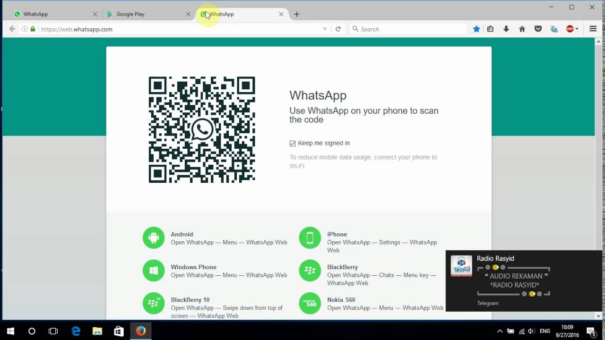Image resolution: width=605 pixels, height=340 pixels.
Task: Click the BlackBerry 10 icon
Action: click(x=154, y=303)
